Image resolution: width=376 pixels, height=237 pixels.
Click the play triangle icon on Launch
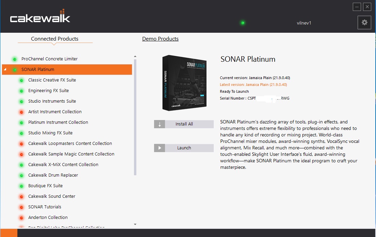click(160, 148)
